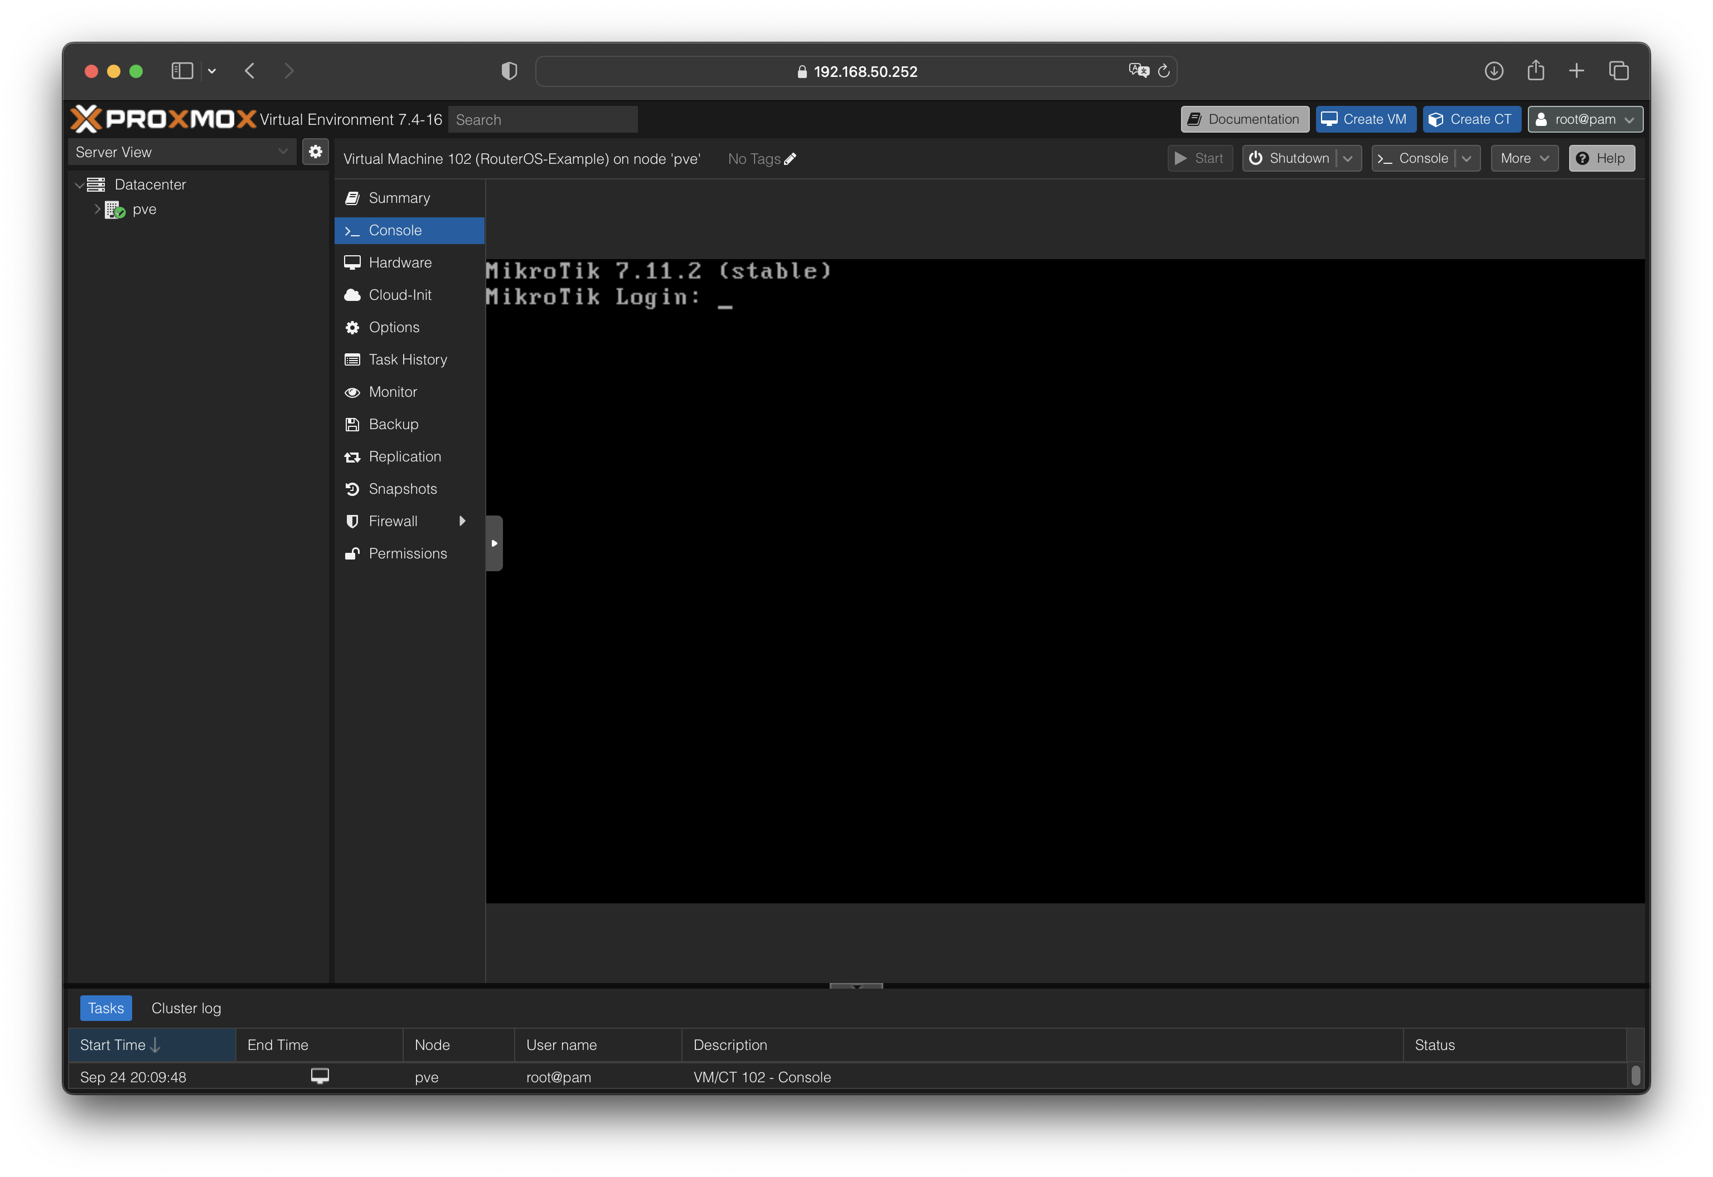
Task: Switch to the Cluster log tab
Action: pyautogui.click(x=186, y=1008)
